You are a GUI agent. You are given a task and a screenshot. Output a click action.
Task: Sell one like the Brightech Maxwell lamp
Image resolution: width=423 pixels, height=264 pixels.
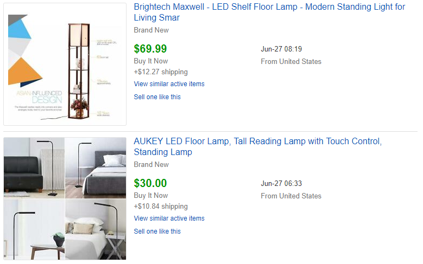click(x=157, y=97)
